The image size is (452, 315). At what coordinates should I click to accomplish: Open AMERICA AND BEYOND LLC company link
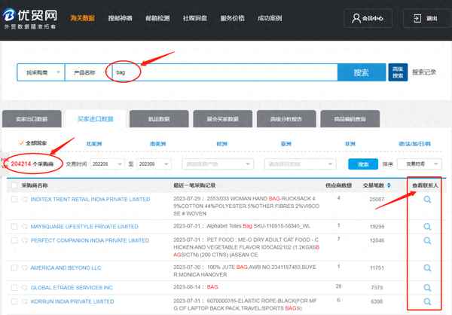coord(66,268)
